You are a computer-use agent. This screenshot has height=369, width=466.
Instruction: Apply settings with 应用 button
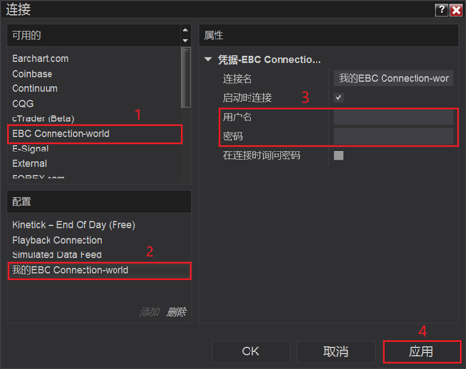(x=422, y=352)
